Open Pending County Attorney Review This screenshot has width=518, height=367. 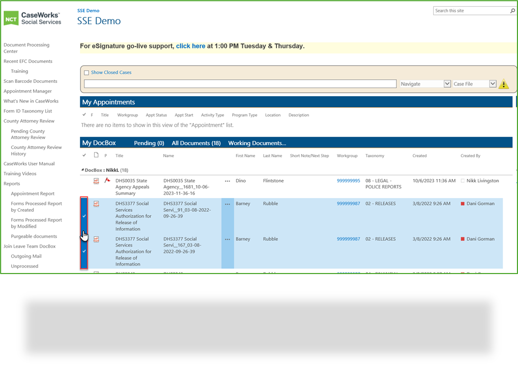[28, 134]
